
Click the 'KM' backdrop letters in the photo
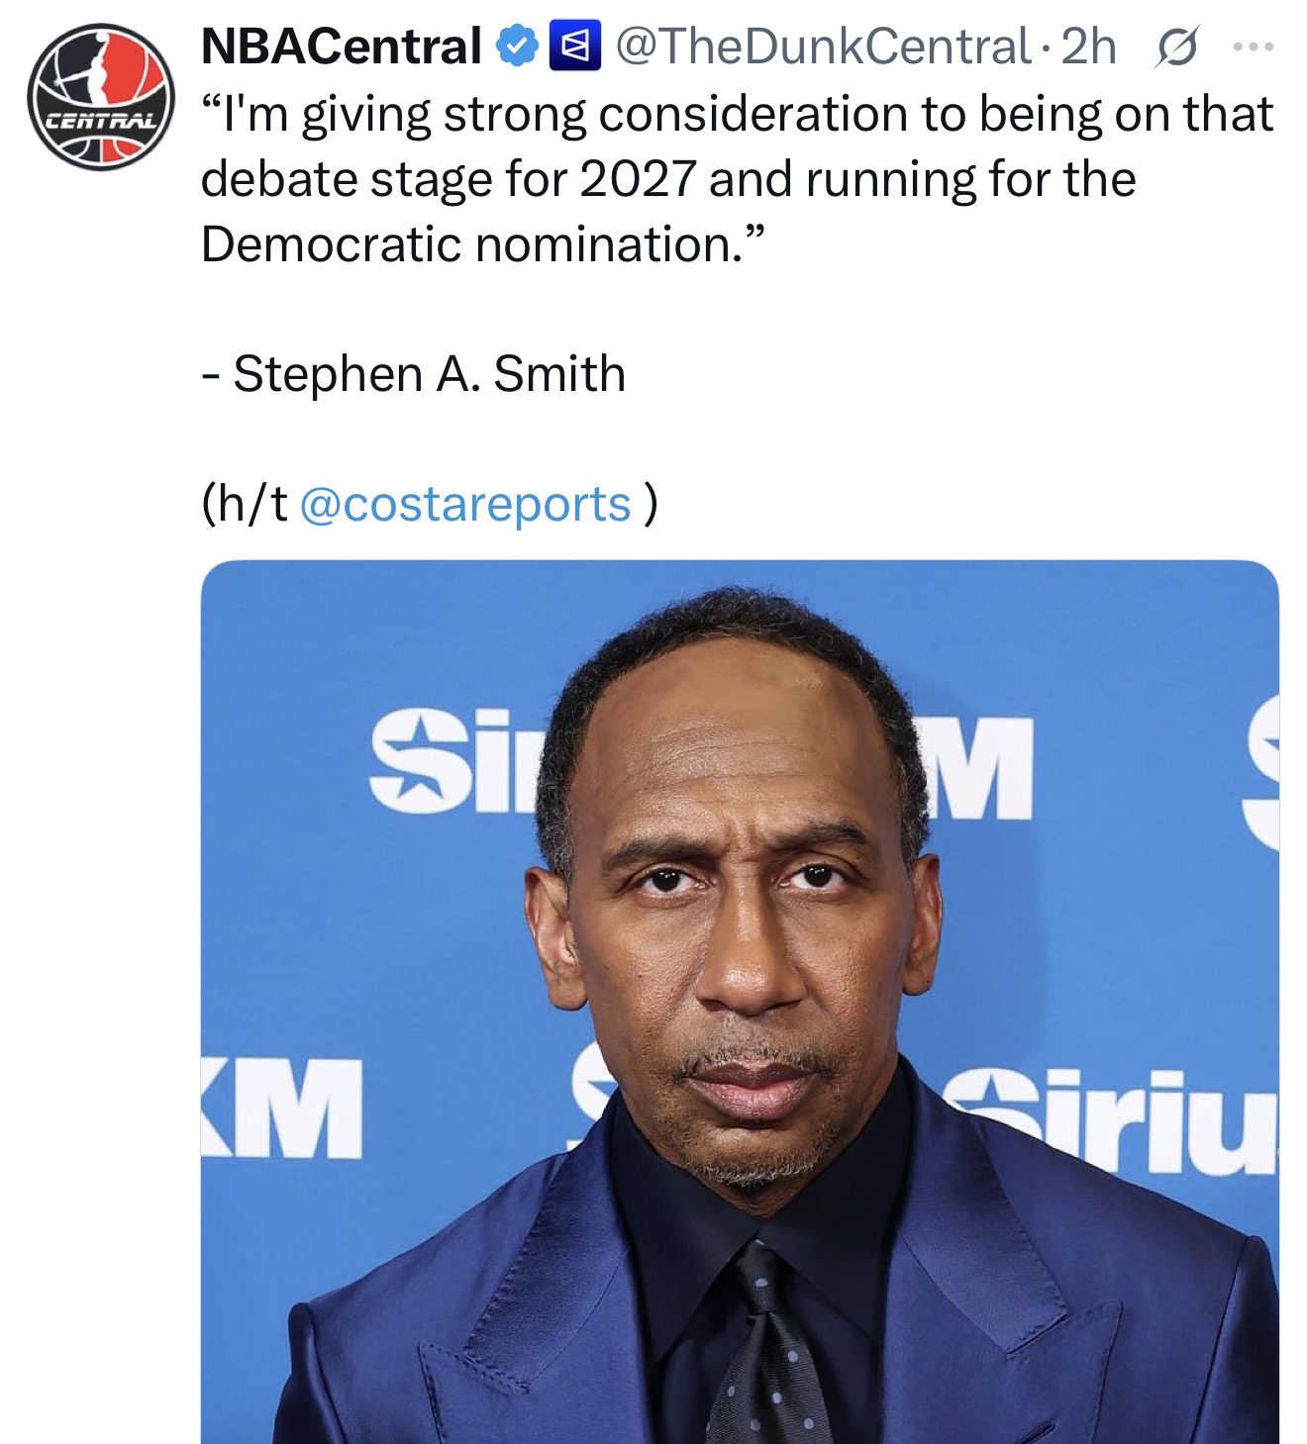pyautogui.click(x=281, y=1107)
